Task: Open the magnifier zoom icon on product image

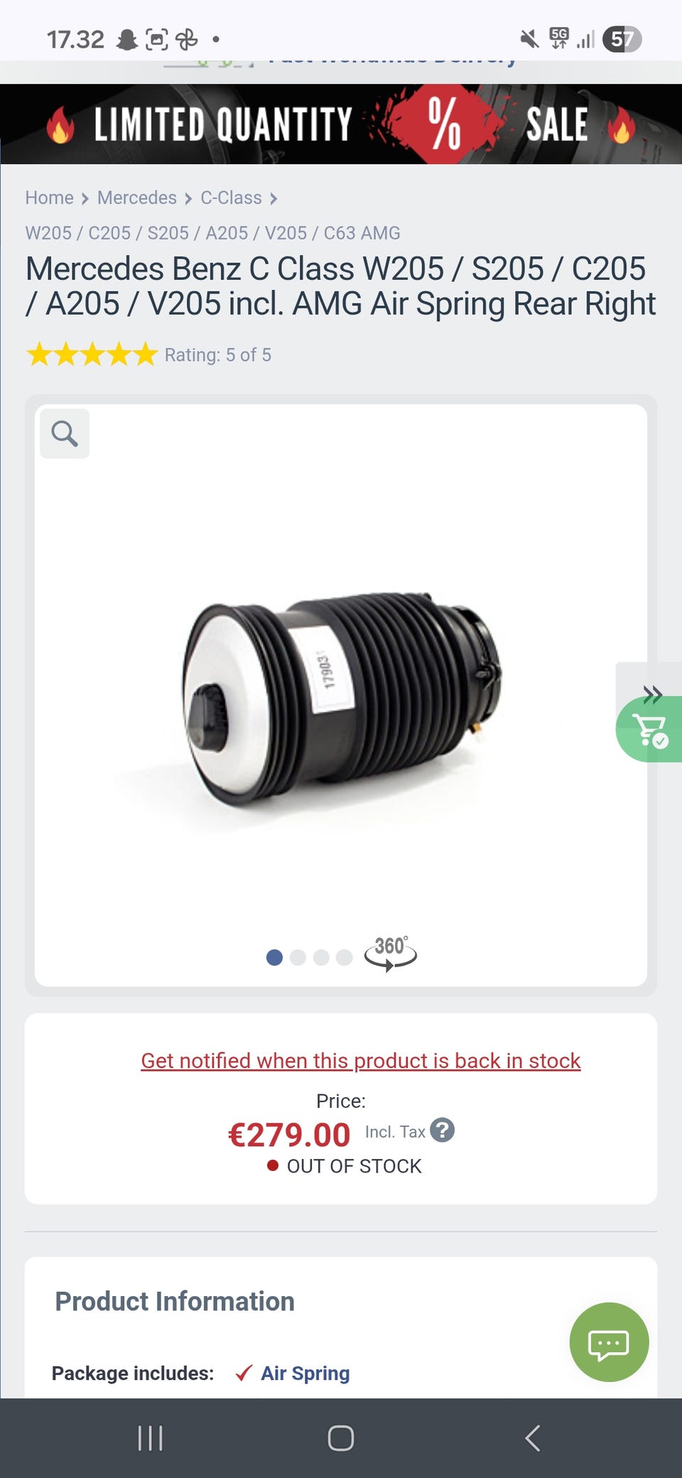Action: point(65,433)
